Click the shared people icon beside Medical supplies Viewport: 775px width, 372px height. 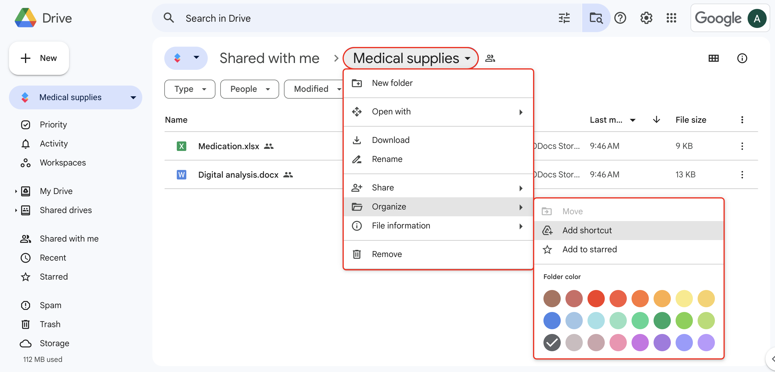[490, 58]
